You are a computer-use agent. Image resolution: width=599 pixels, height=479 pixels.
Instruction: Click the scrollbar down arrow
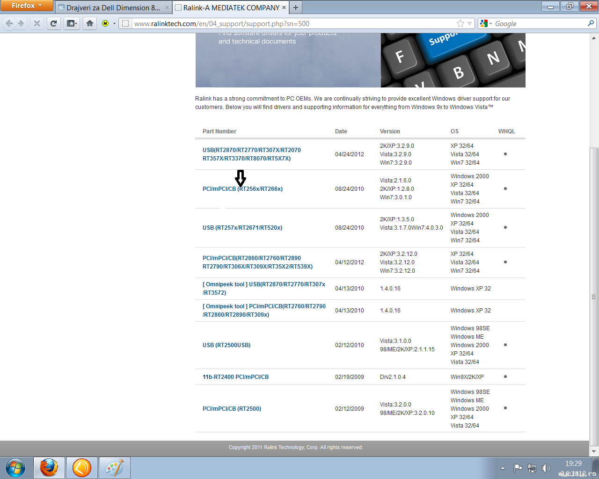click(594, 451)
